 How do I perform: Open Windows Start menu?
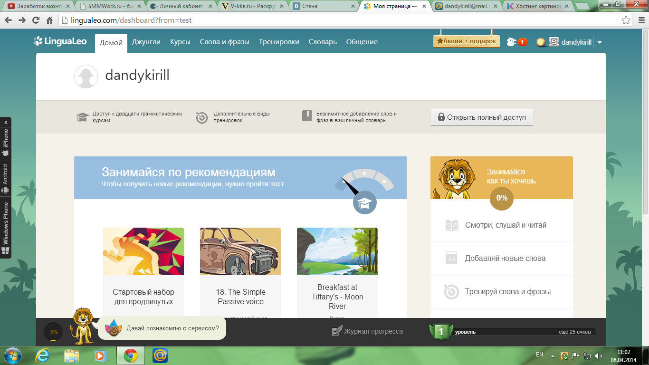pyautogui.click(x=13, y=355)
